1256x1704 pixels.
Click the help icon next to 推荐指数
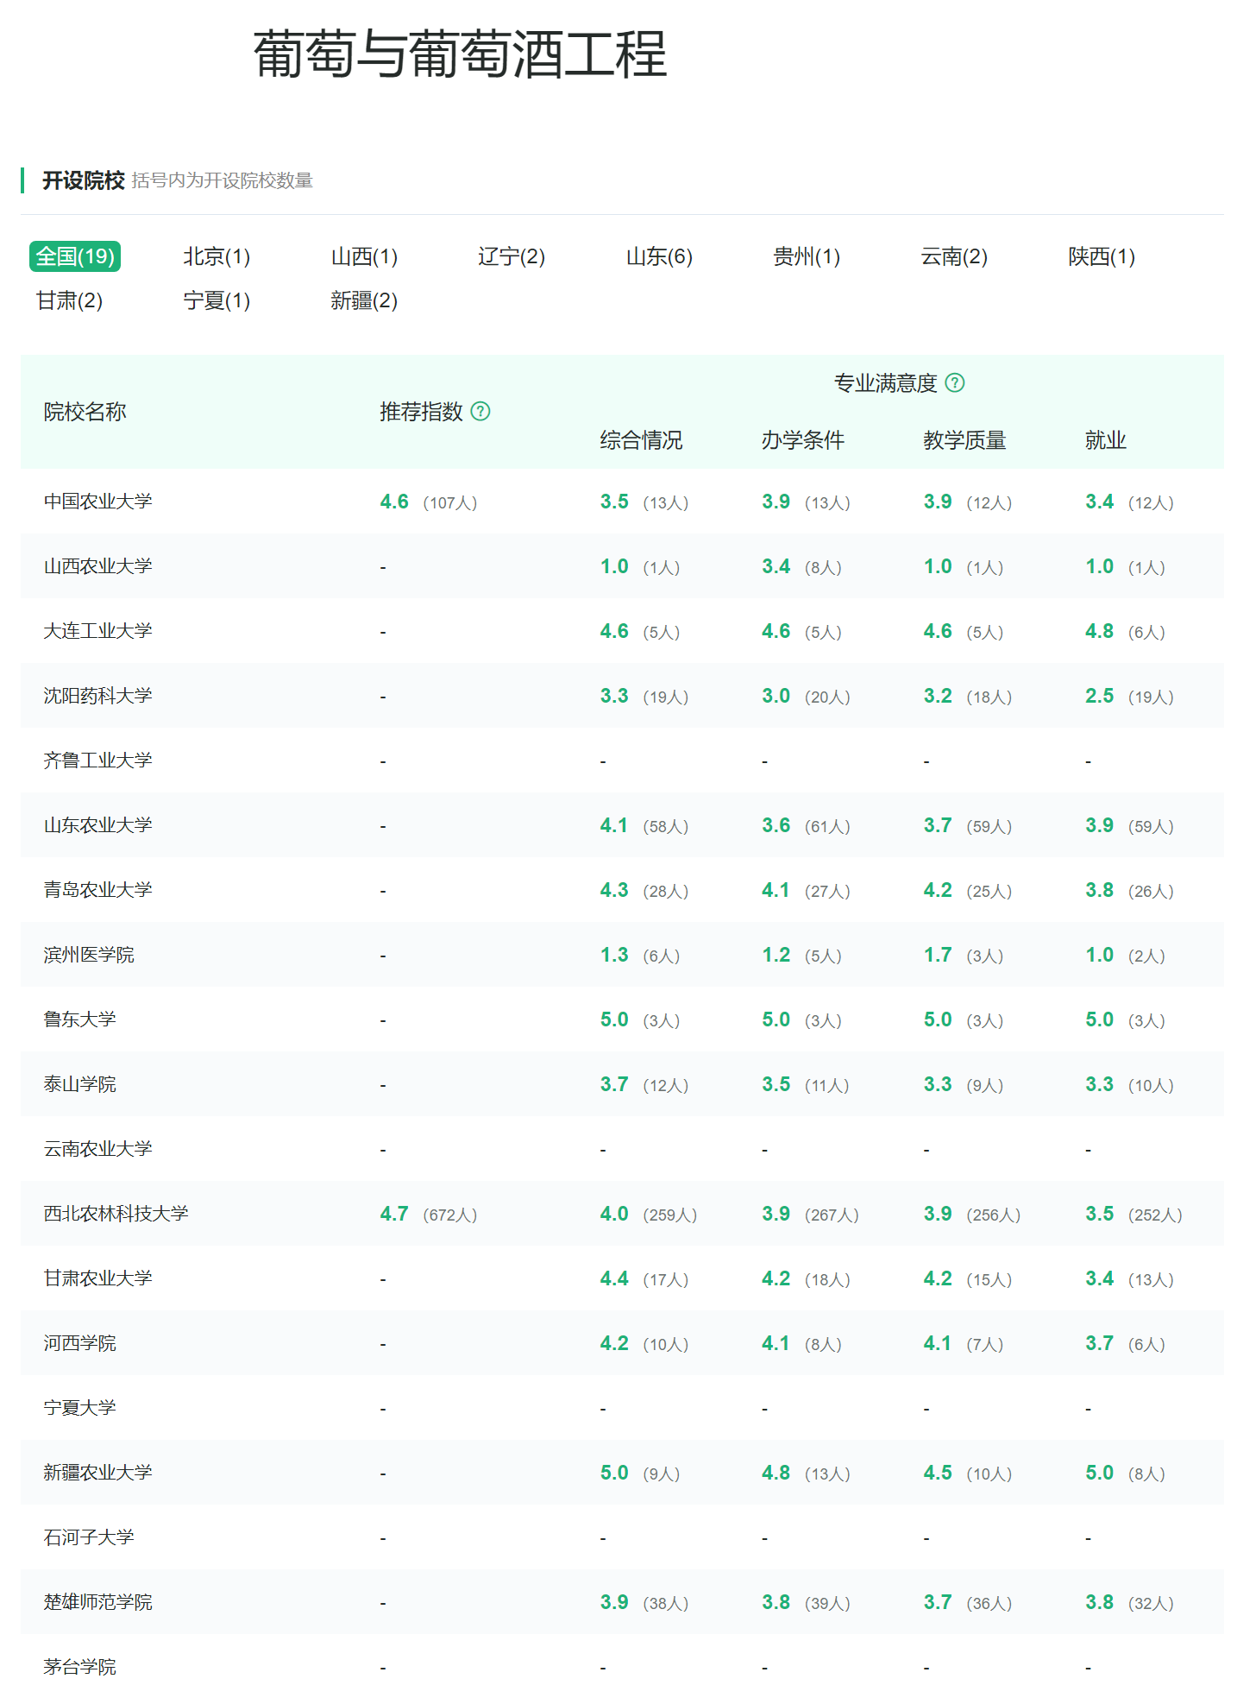point(480,412)
